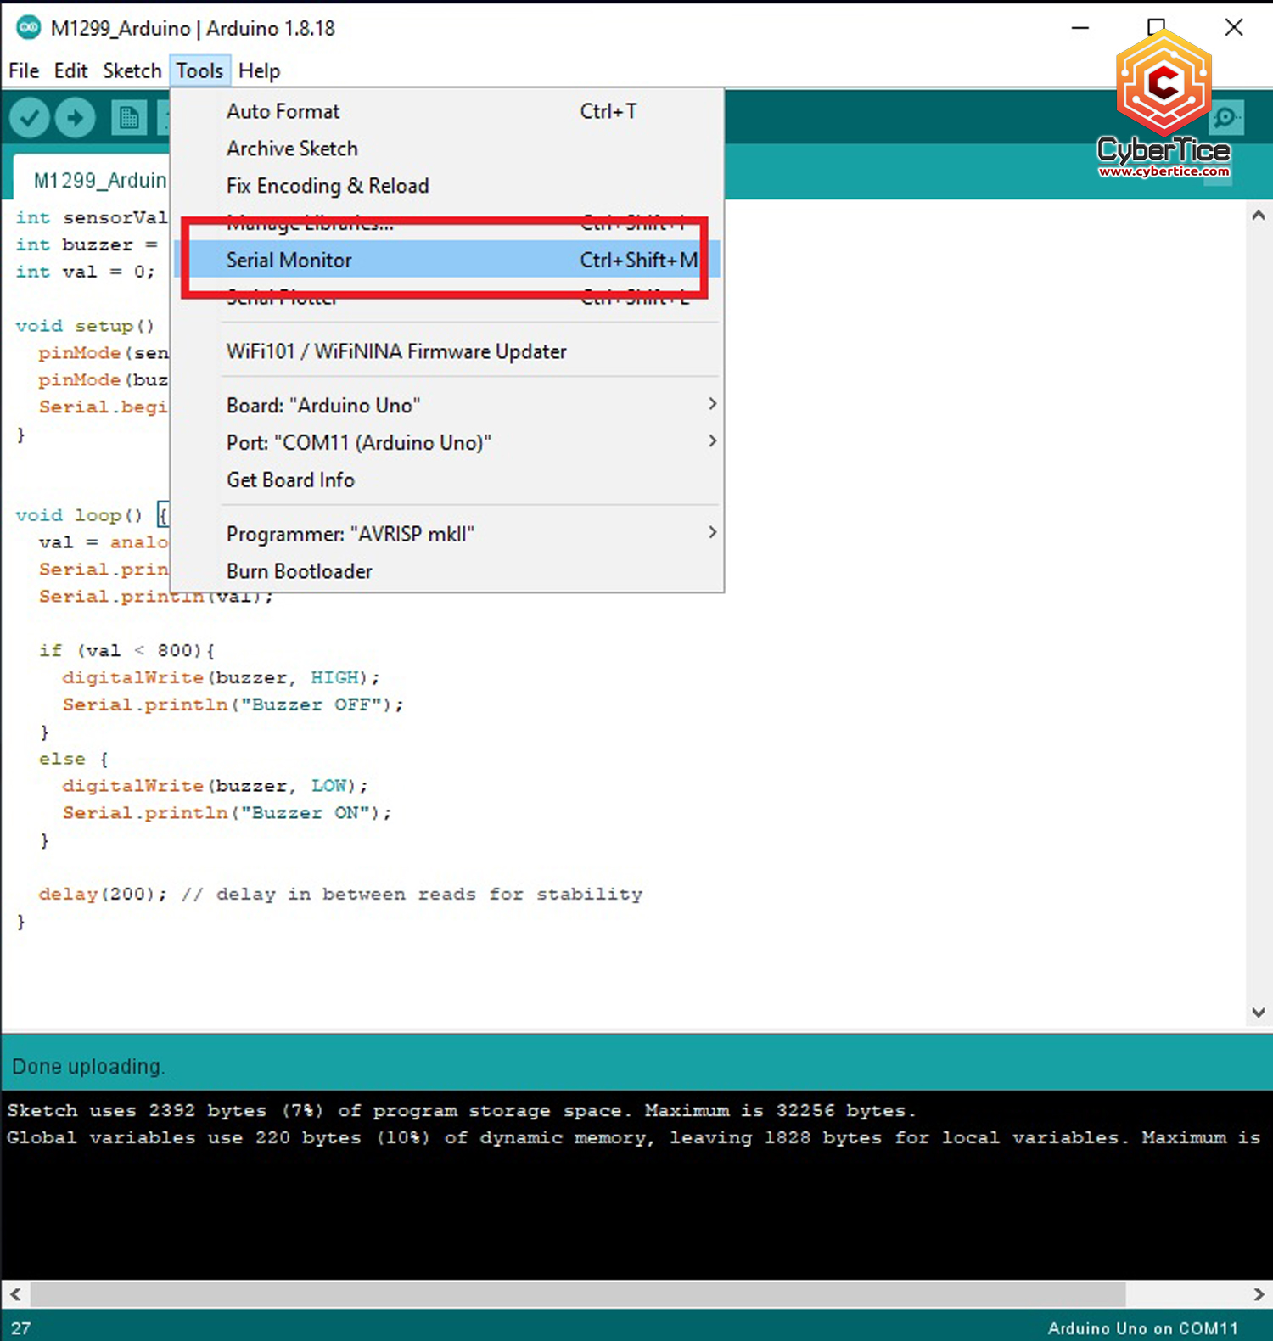Choose Auto Format menu entry
This screenshot has height=1341, width=1273.
tap(283, 111)
